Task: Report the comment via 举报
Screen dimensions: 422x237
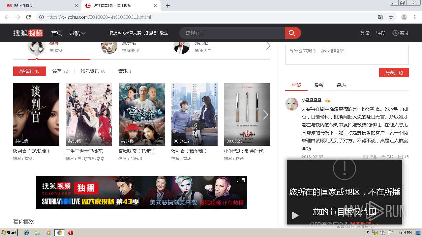Action: (370, 157)
